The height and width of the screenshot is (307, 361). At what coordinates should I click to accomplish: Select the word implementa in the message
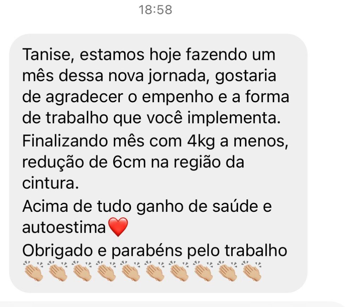(x=234, y=118)
